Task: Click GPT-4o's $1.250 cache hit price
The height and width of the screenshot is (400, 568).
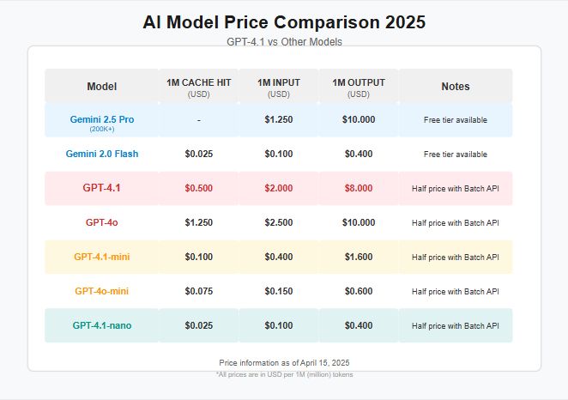Action: coord(198,222)
